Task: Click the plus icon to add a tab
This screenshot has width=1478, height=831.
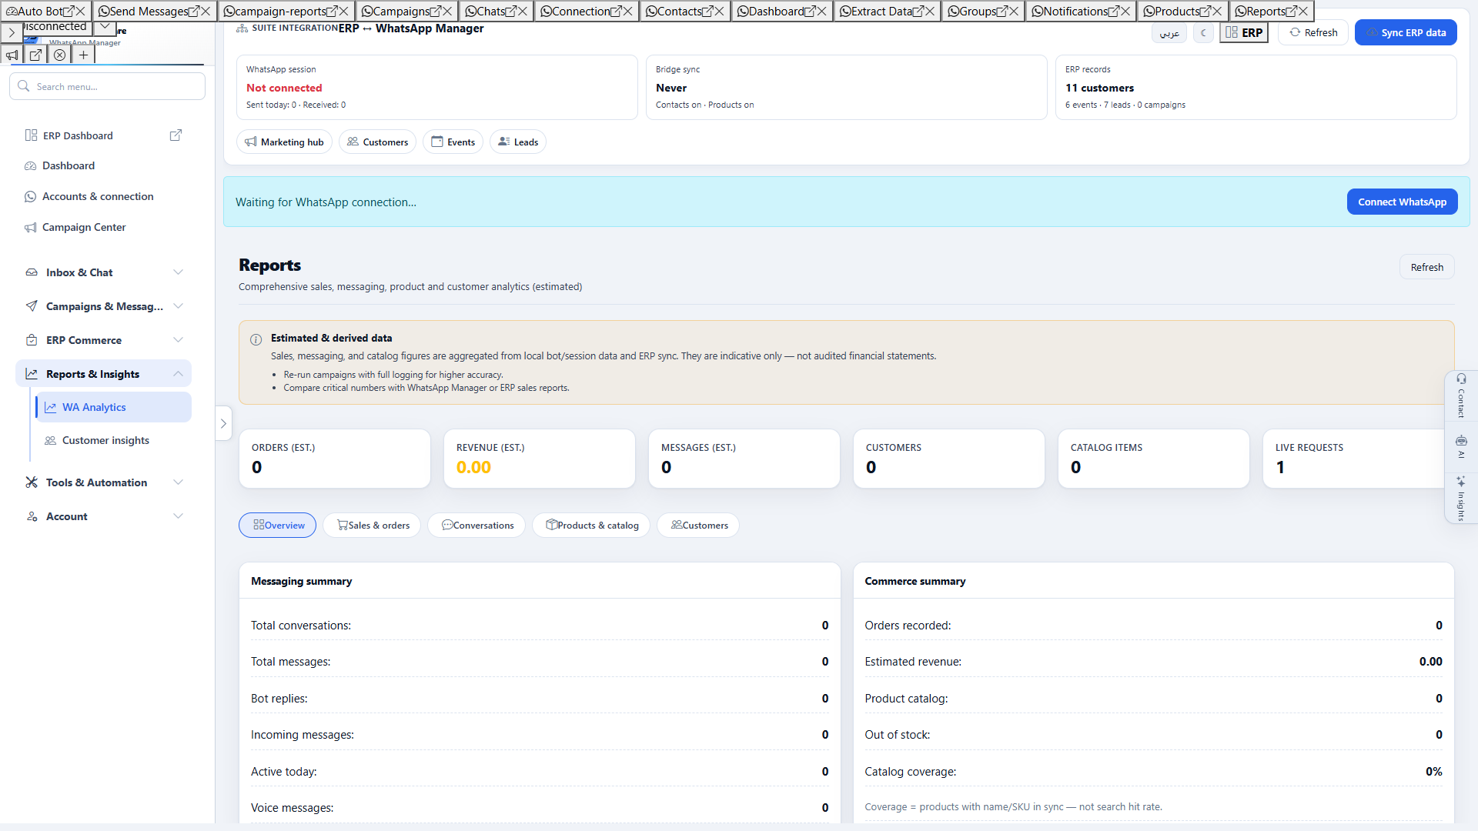Action: (x=83, y=55)
